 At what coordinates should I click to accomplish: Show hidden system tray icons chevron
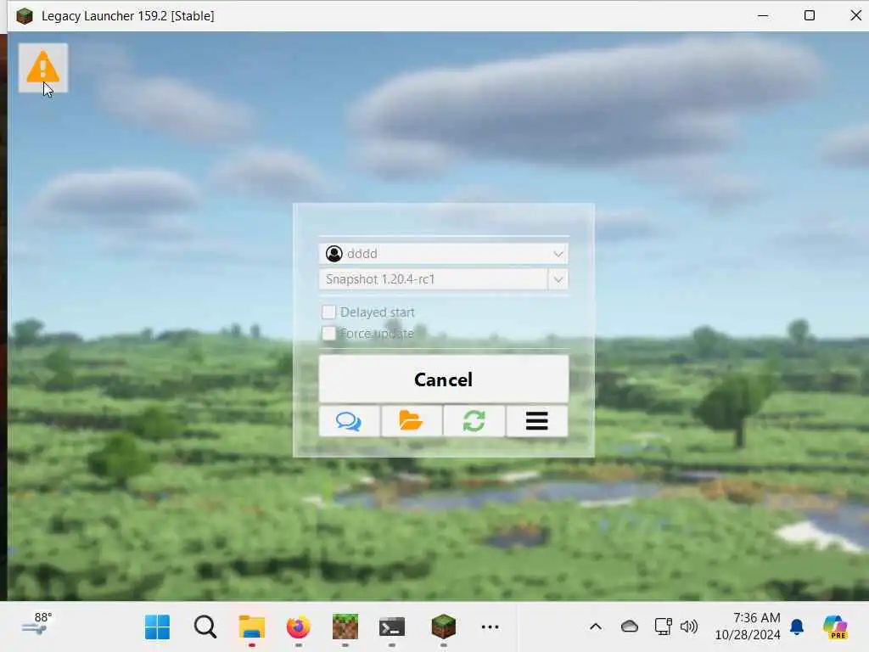pos(596,627)
